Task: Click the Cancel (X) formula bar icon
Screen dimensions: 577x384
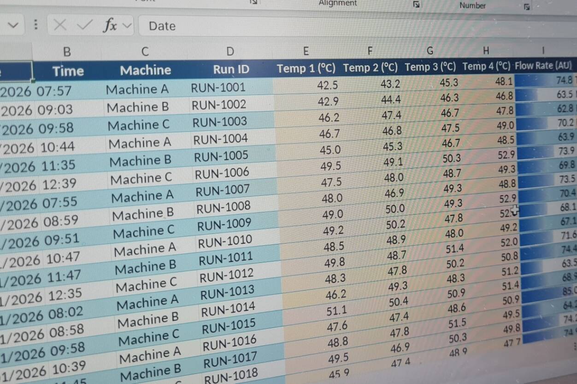Action: [60, 25]
